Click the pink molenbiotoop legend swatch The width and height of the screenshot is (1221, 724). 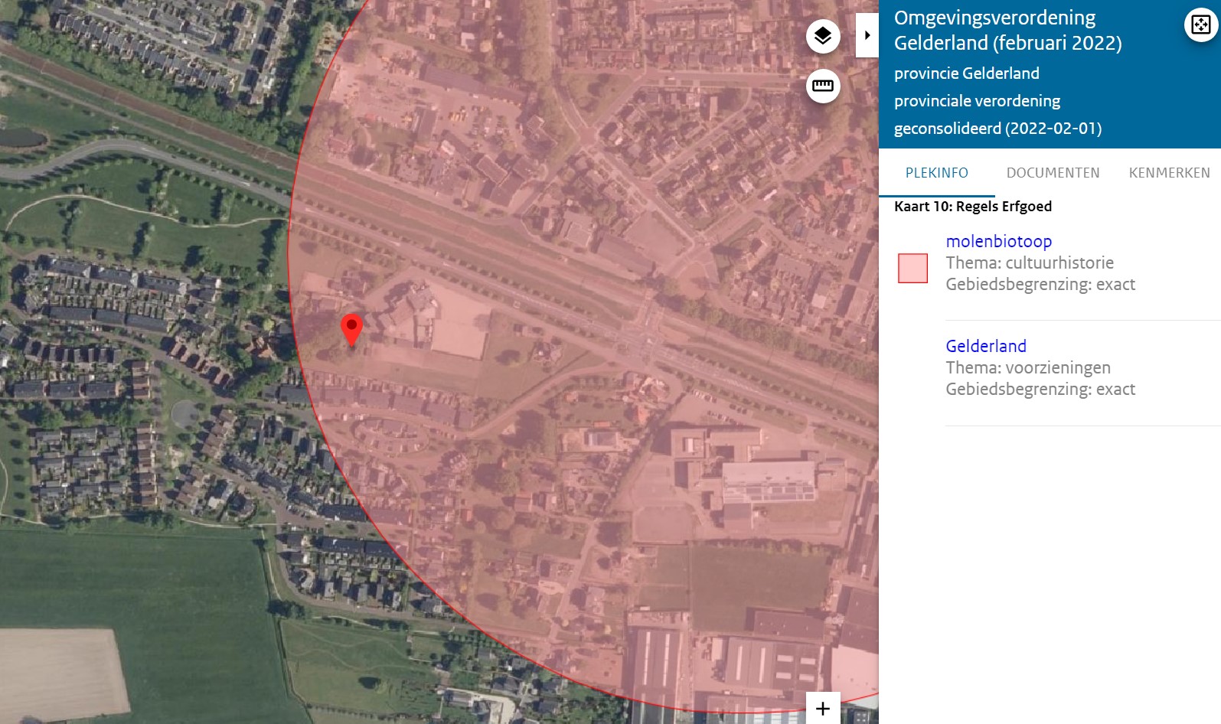[912, 269]
